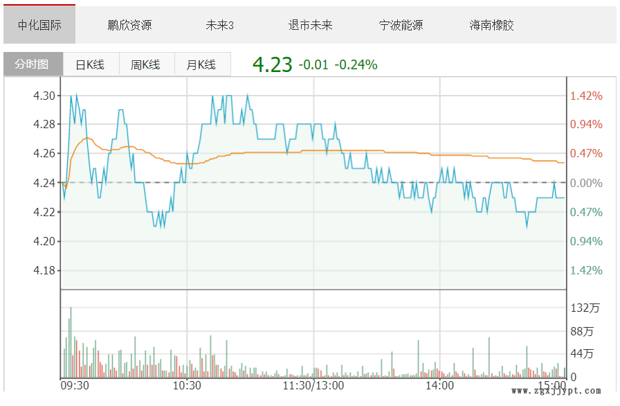Viewport: 620px width, 406px height.
Task: Click the 4.26 price axis label
Action: (44, 153)
